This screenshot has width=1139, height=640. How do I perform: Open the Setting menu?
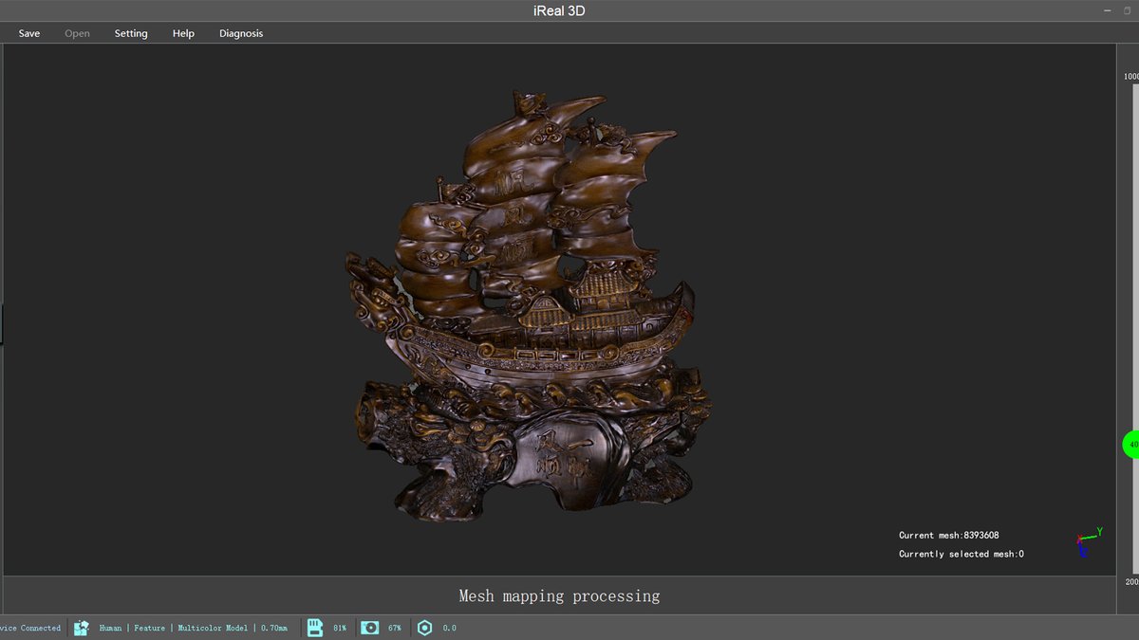131,33
